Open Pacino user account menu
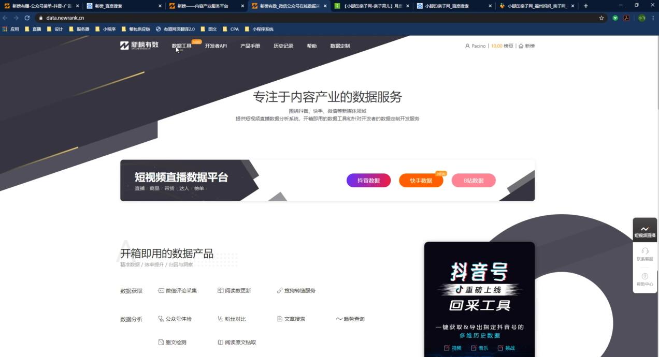 point(475,46)
